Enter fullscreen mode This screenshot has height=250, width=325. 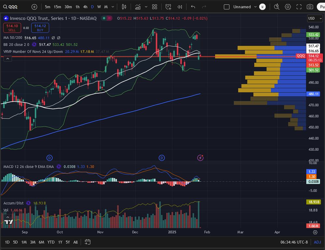coord(299,7)
